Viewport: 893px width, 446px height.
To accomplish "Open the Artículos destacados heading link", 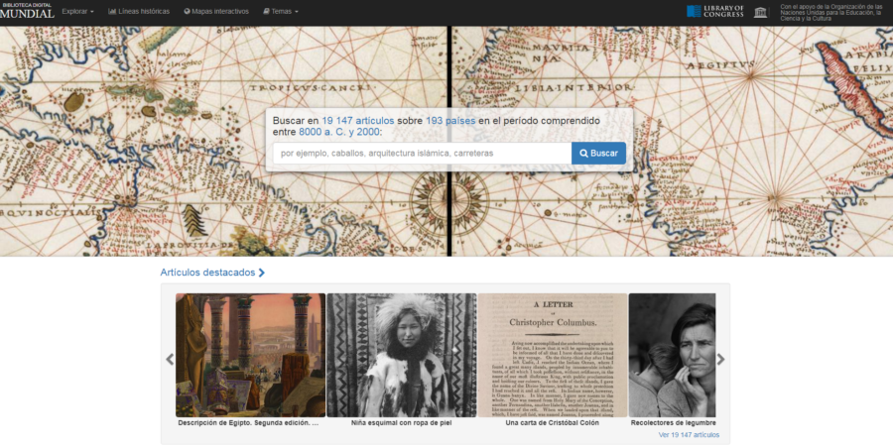I will 207,273.
